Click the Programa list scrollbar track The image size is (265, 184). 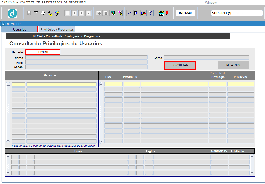click(x=101, y=113)
